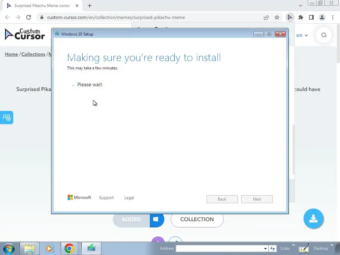The width and height of the screenshot is (340, 255).
Task: Click the round blue download button
Action: pyautogui.click(x=313, y=218)
